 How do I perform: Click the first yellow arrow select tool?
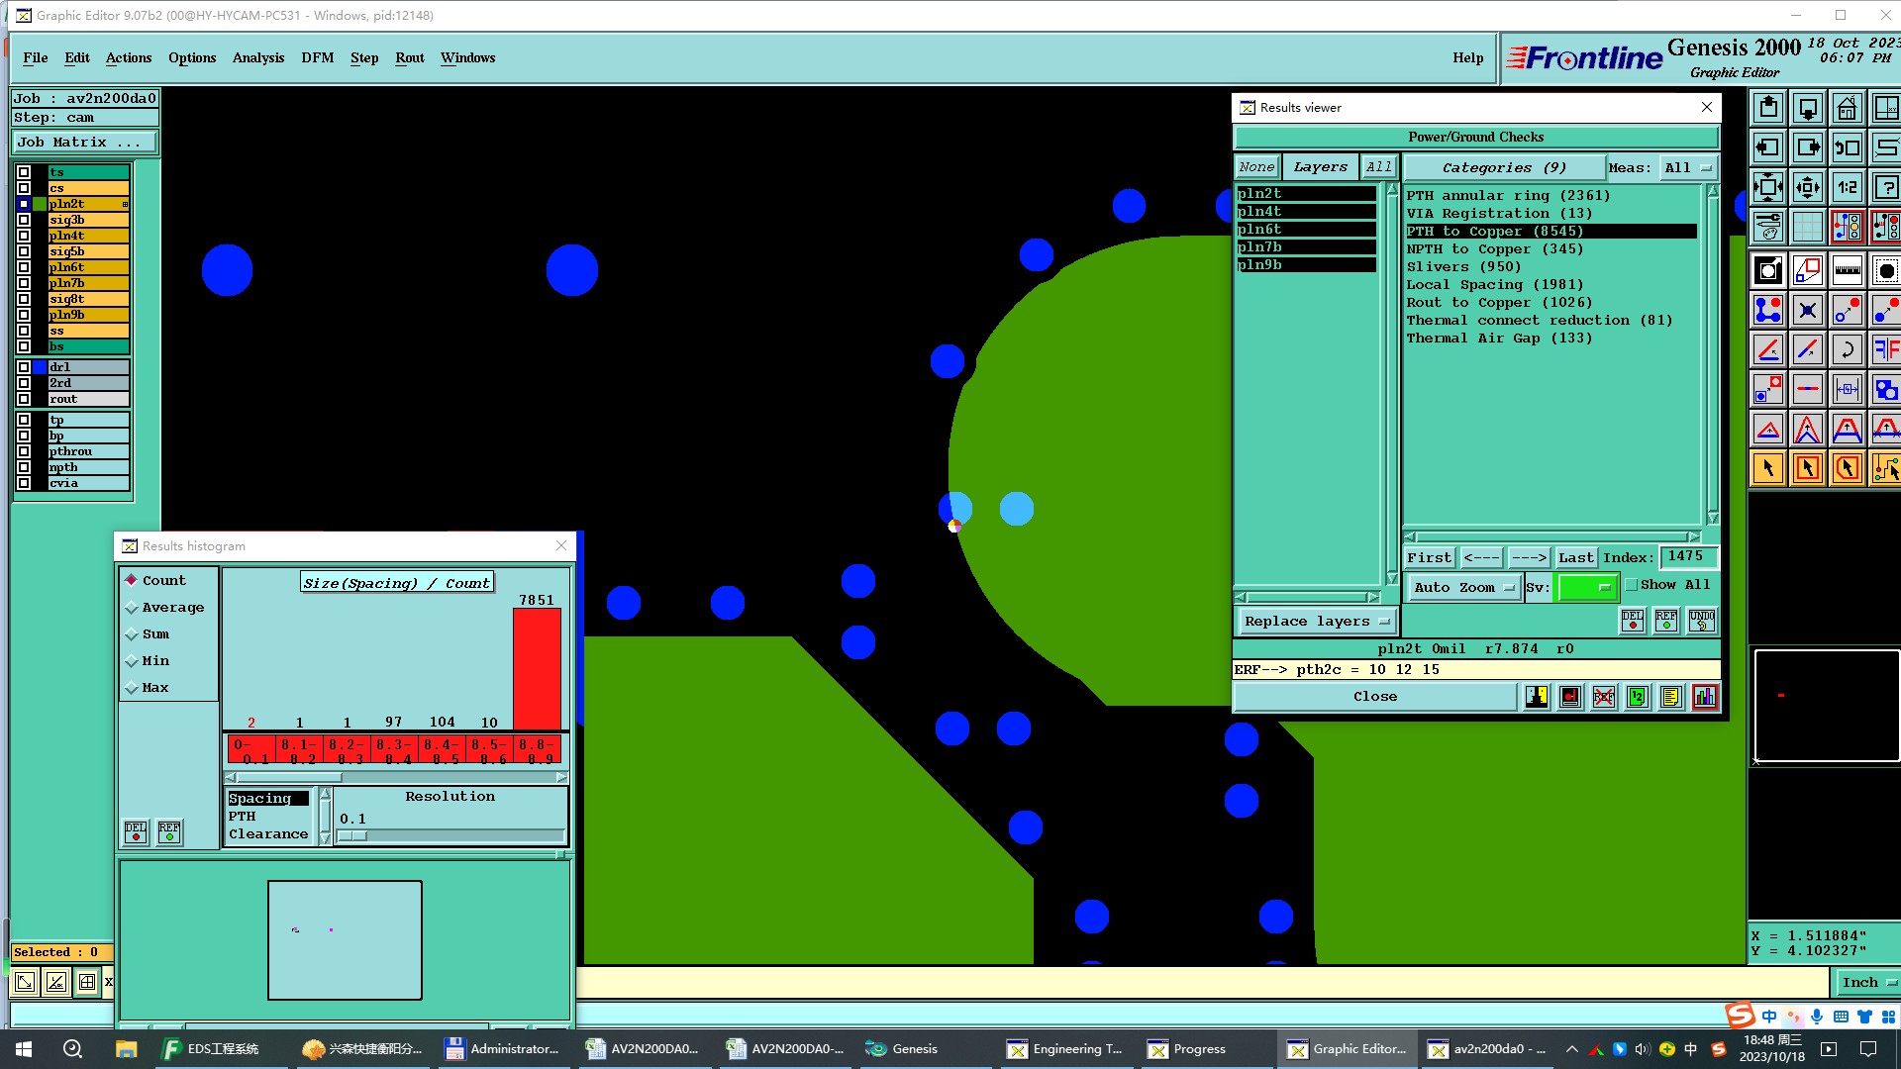click(1767, 468)
